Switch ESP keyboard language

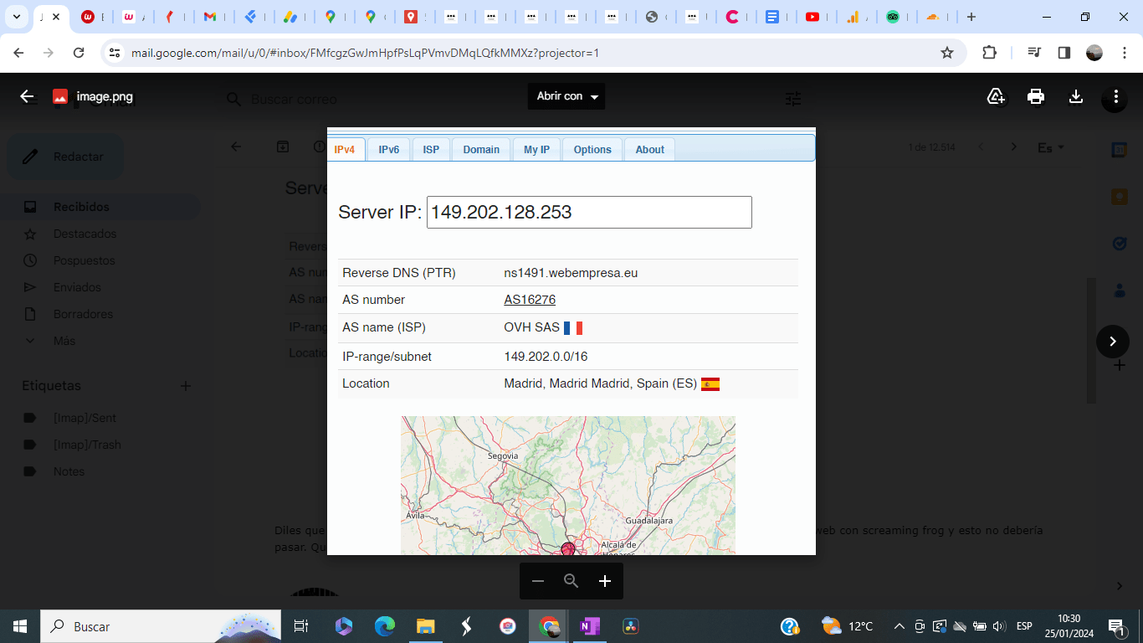coord(1024,626)
